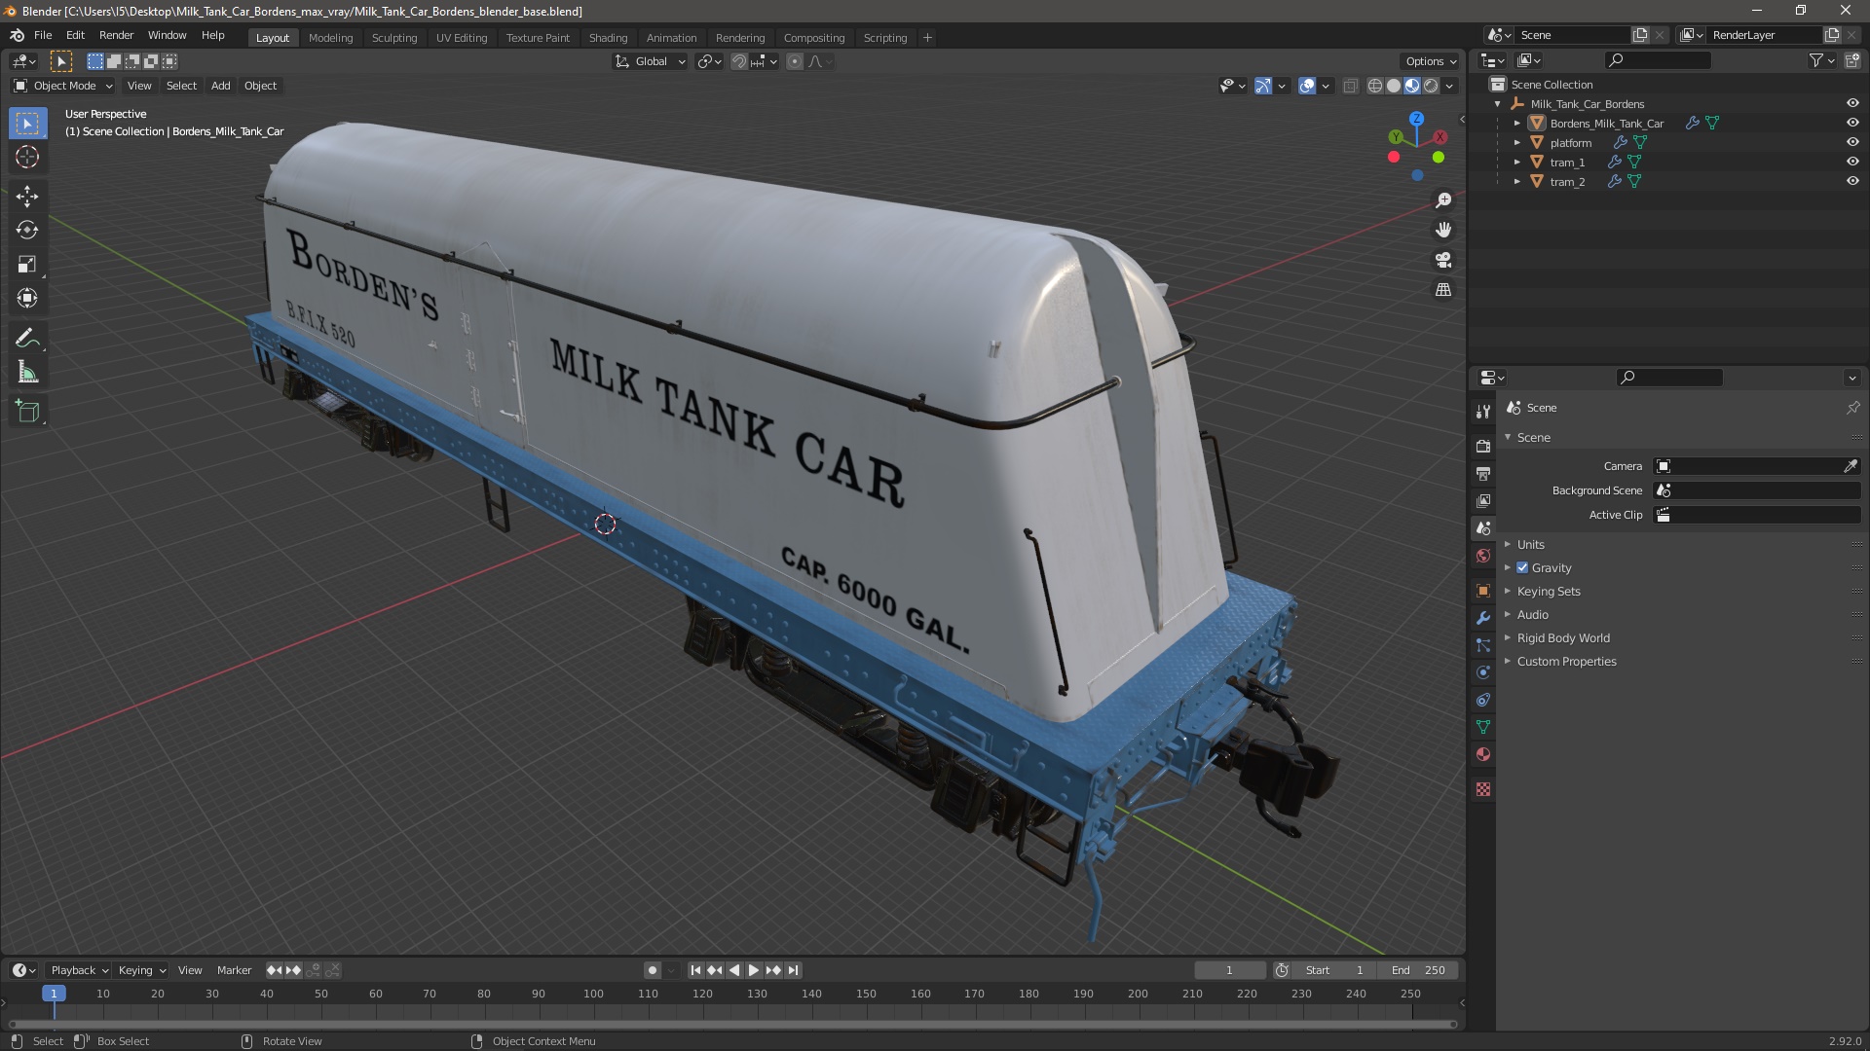This screenshot has height=1051, width=1870.
Task: Open the Physics properties tab
Action: pos(1483,672)
